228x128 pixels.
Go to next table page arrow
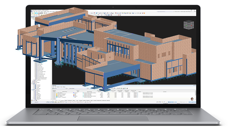[x=59, y=100]
